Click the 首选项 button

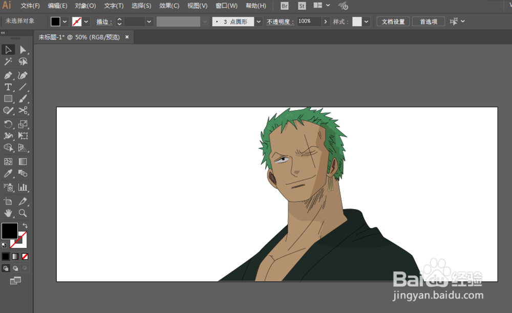tap(428, 22)
